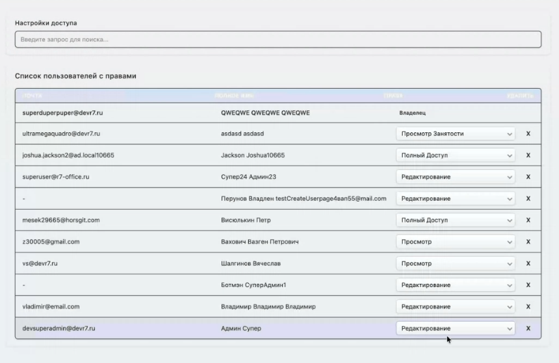
Task: Click X to remove superuser@r7-office.ru
Action: point(528,177)
